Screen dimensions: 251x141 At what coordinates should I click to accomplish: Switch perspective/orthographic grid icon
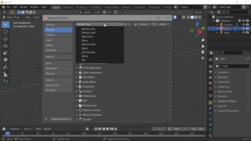click(x=203, y=58)
